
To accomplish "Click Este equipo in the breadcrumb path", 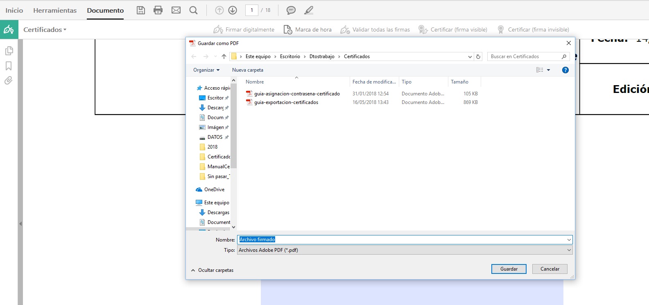I will (258, 56).
